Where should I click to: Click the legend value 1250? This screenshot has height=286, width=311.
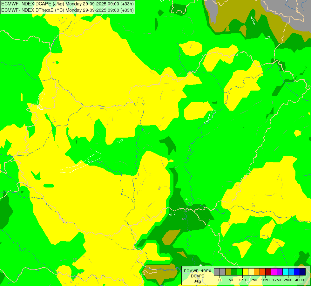(265, 280)
